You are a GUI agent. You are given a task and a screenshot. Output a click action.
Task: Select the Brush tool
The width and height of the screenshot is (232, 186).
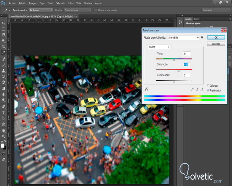click(4, 65)
